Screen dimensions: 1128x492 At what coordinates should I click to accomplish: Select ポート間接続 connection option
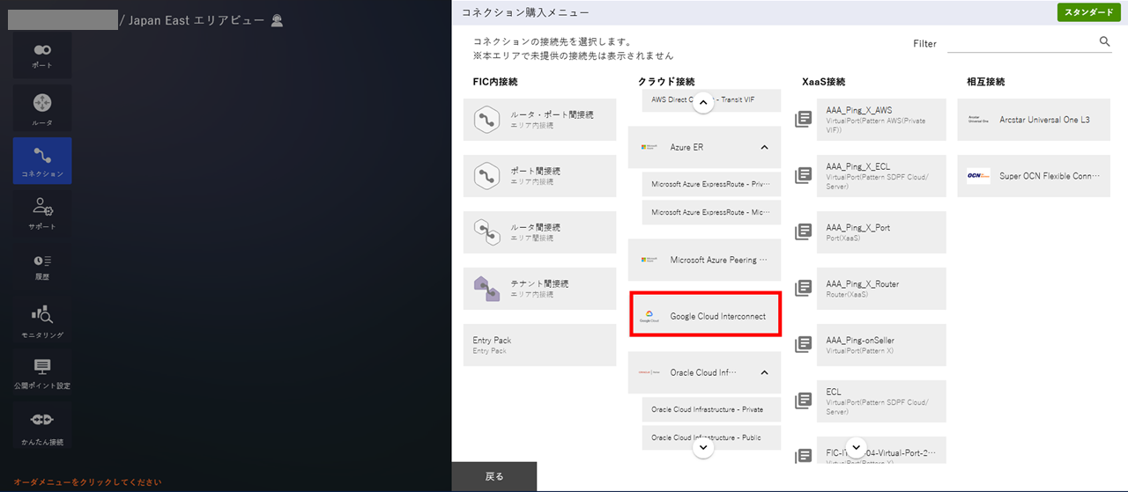(x=540, y=176)
